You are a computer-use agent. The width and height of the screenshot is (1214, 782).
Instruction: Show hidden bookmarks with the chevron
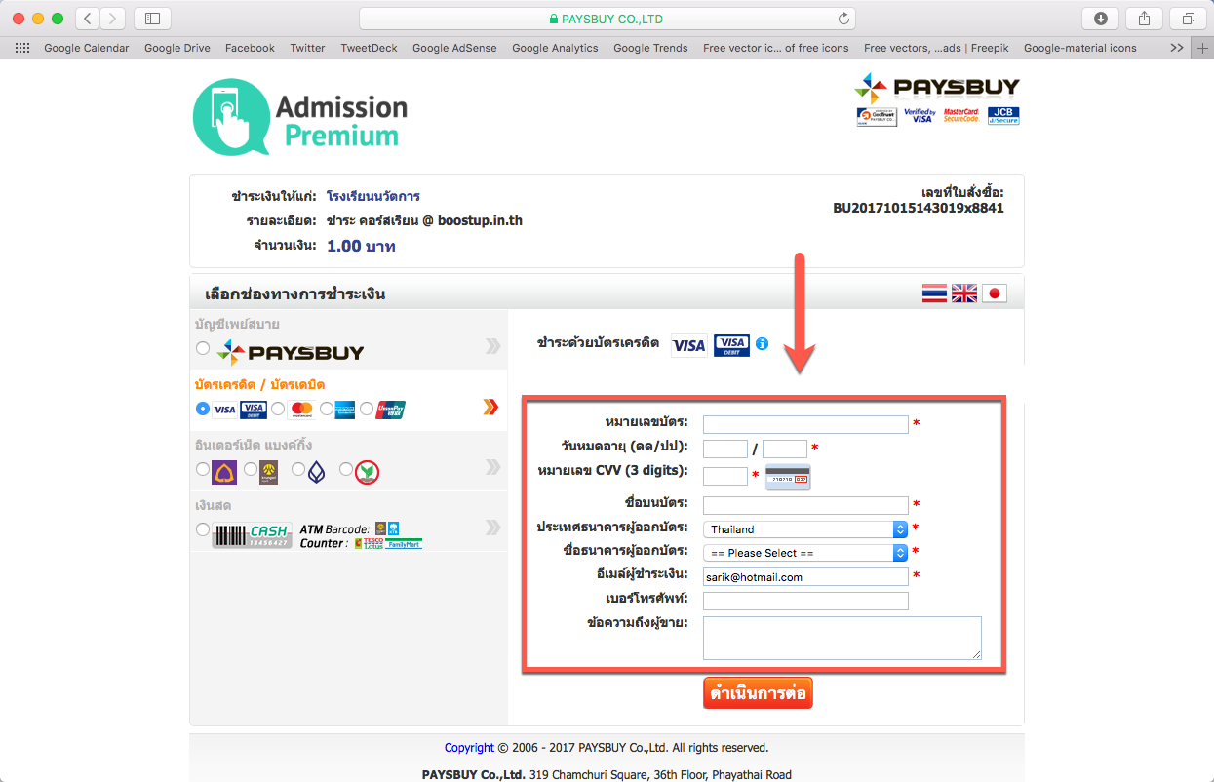[x=1177, y=48]
